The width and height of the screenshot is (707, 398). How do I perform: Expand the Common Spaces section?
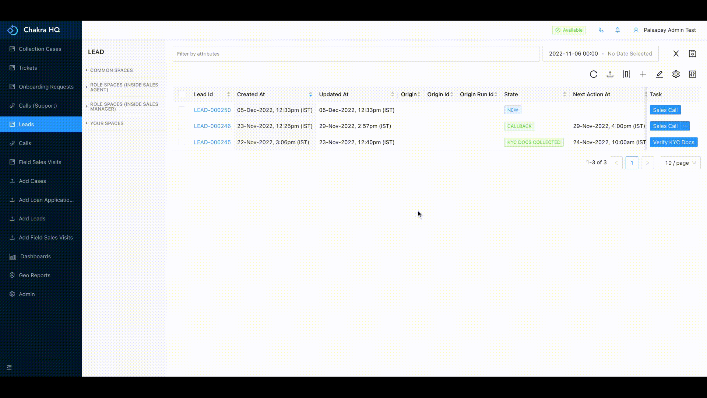(111, 70)
